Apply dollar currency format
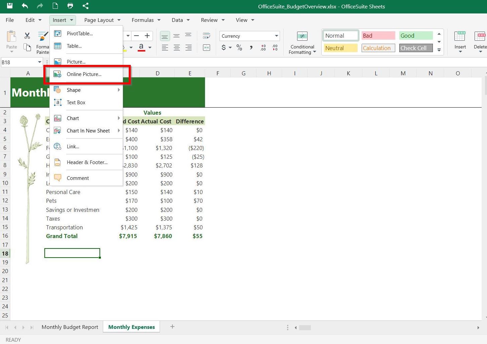The height and width of the screenshot is (344, 487). (224, 47)
